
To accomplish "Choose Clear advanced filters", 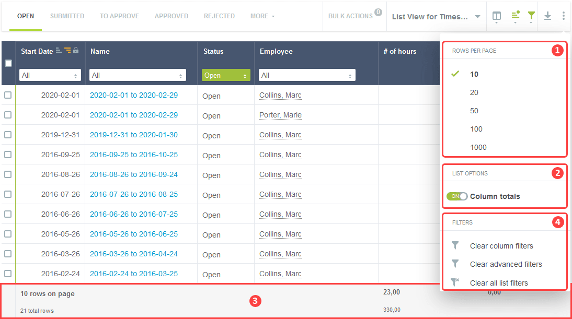I will (505, 264).
